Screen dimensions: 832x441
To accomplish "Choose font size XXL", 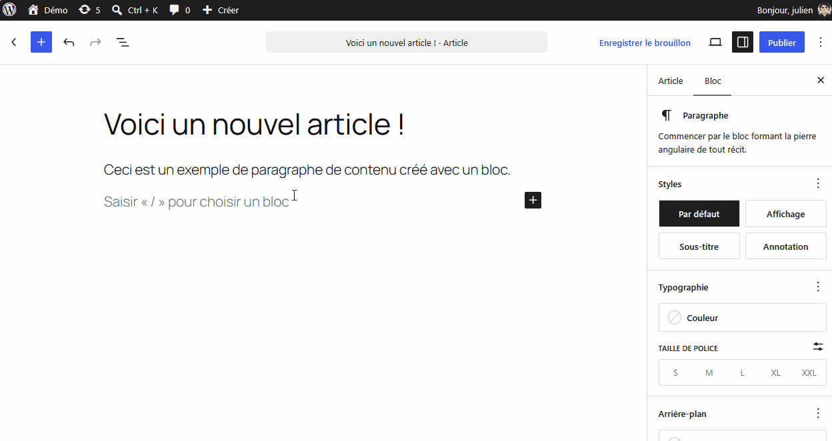I will [809, 373].
